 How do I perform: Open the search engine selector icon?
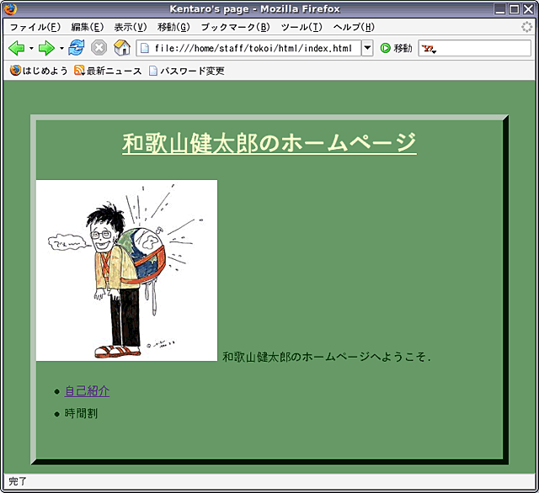click(x=429, y=49)
